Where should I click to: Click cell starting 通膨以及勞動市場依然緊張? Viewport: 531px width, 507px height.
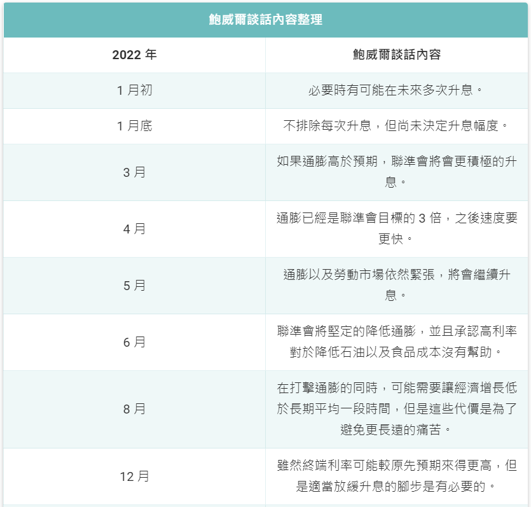[x=397, y=286]
